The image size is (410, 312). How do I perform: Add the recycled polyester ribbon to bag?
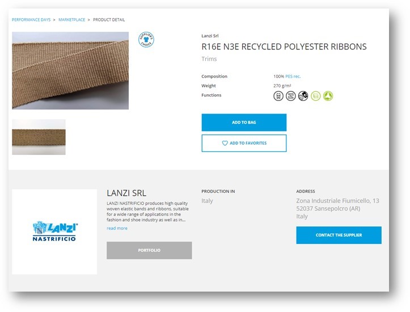pos(244,123)
